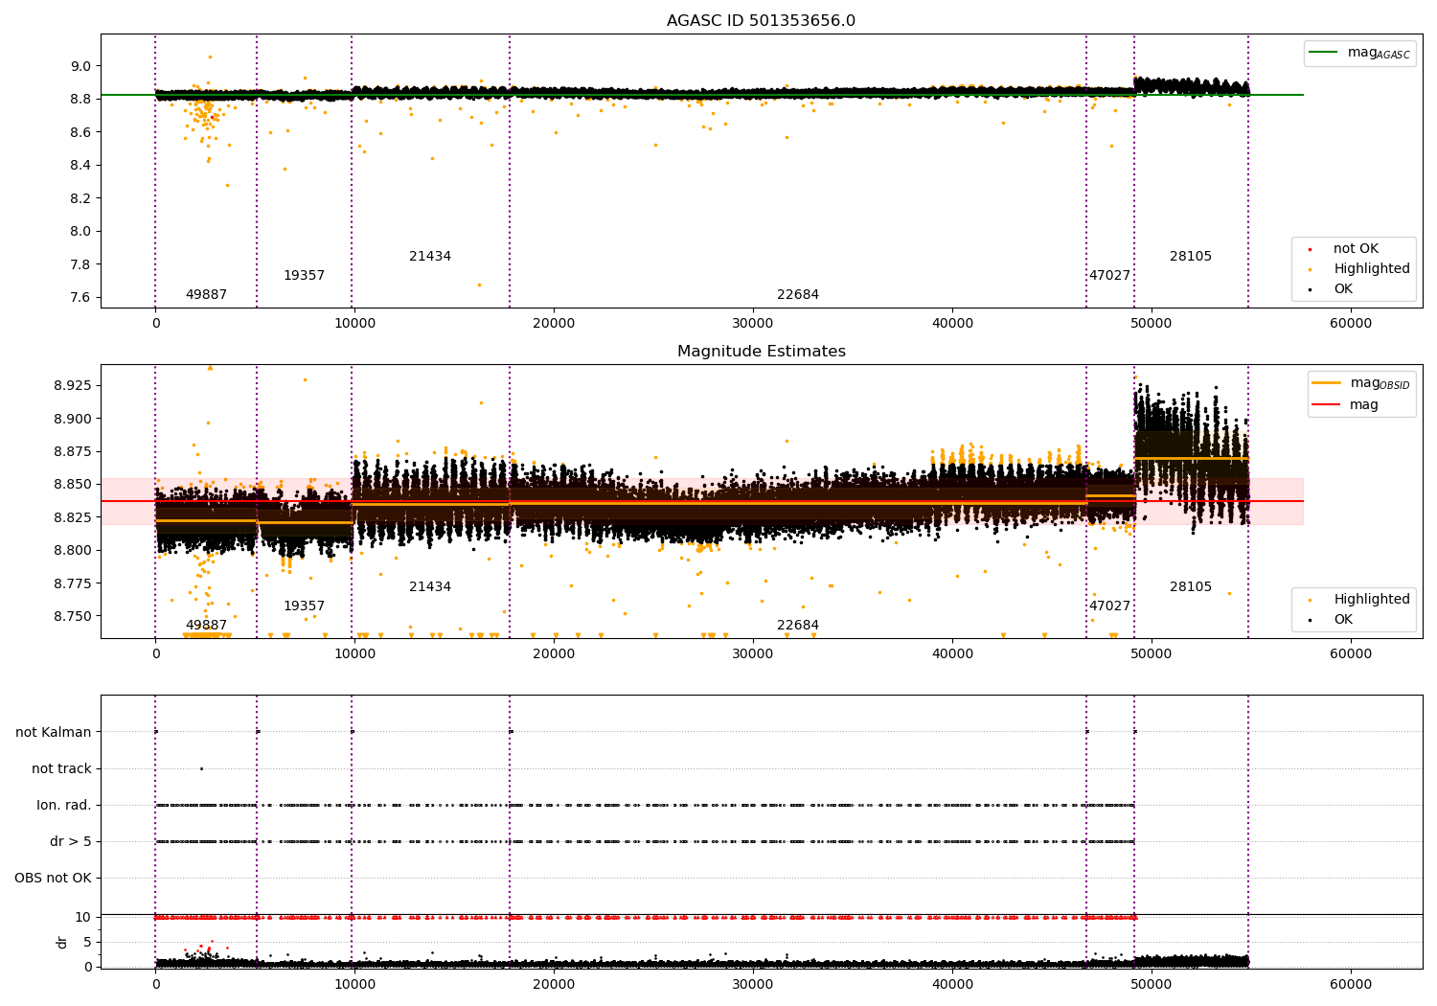Click the 30000 x-tick of top plot

click(x=753, y=323)
